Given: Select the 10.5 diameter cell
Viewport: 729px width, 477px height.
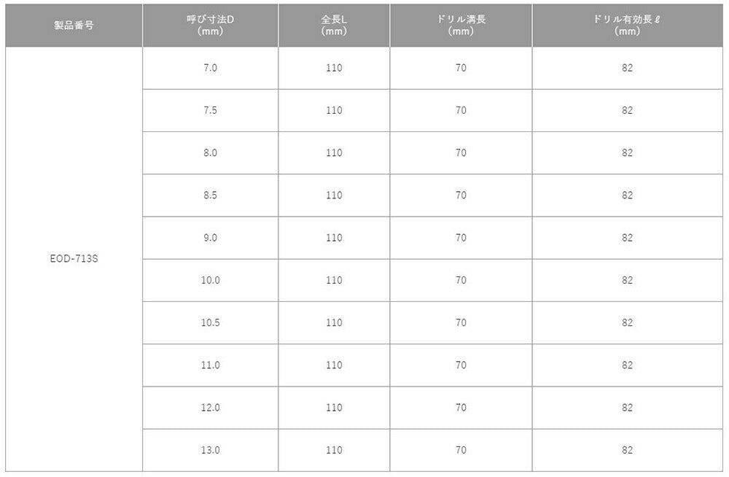Looking at the screenshot, I should (210, 322).
